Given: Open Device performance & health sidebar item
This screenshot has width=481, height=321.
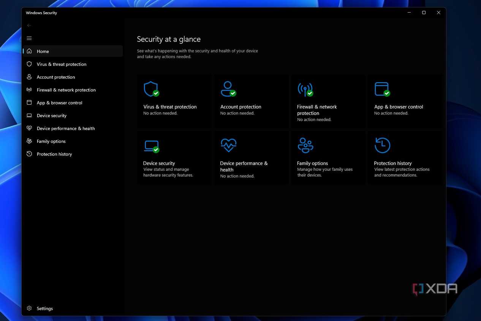Looking at the screenshot, I should pyautogui.click(x=73, y=129).
